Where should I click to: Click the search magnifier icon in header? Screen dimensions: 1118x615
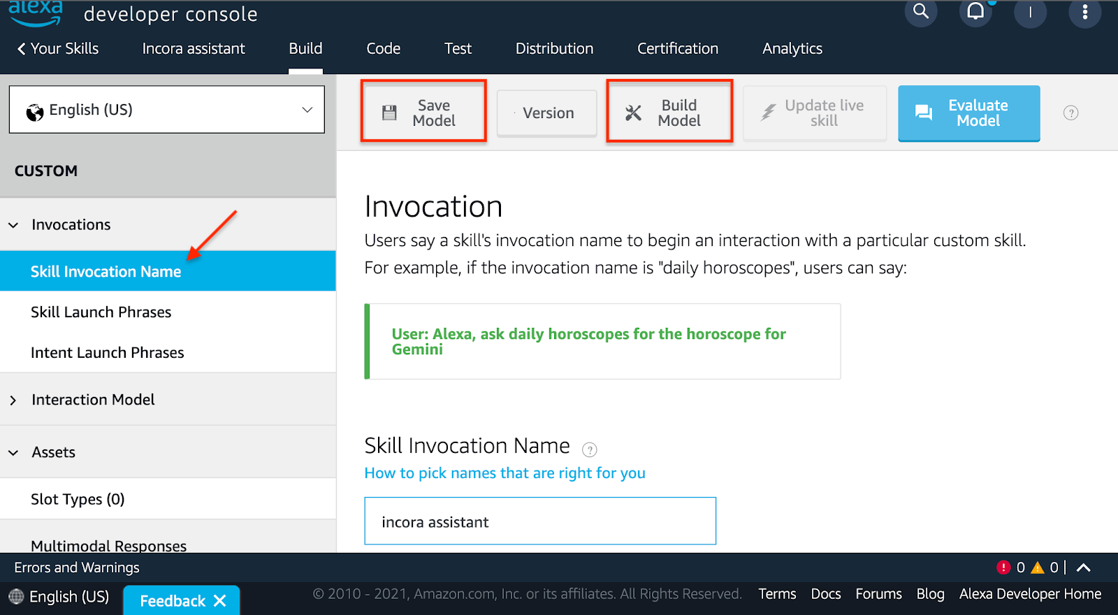point(921,12)
